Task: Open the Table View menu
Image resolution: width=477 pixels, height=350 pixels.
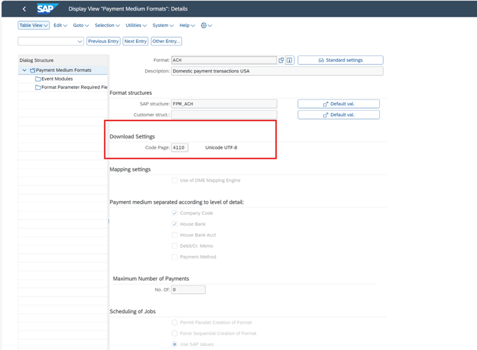Action: (x=34, y=26)
